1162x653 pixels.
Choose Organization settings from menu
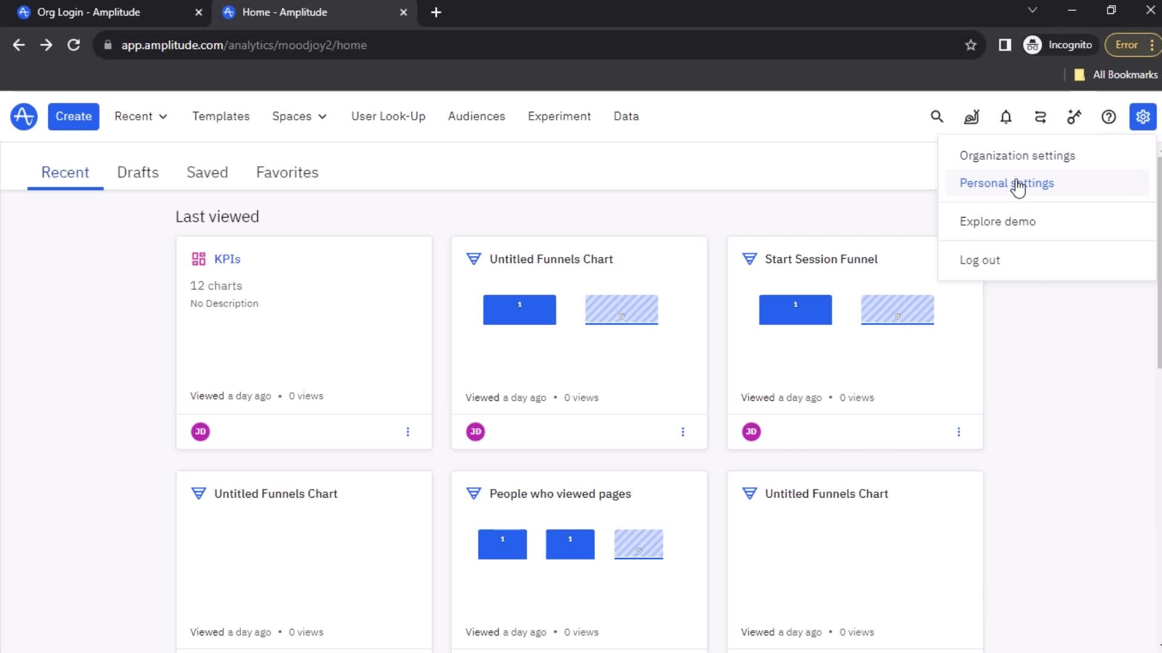click(x=1017, y=156)
